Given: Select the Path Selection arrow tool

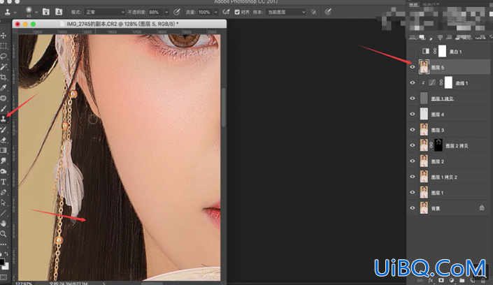Looking at the screenshot, I should (x=3, y=203).
